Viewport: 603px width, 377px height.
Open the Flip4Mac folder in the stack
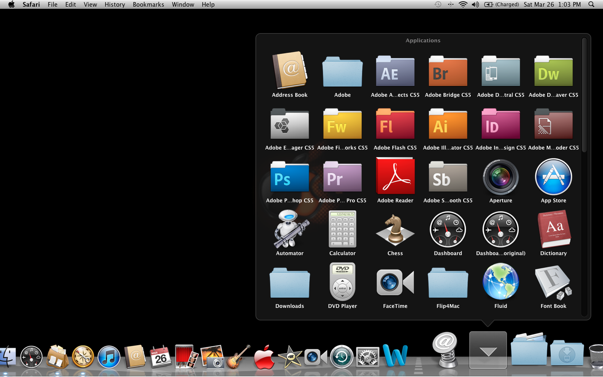(x=448, y=283)
